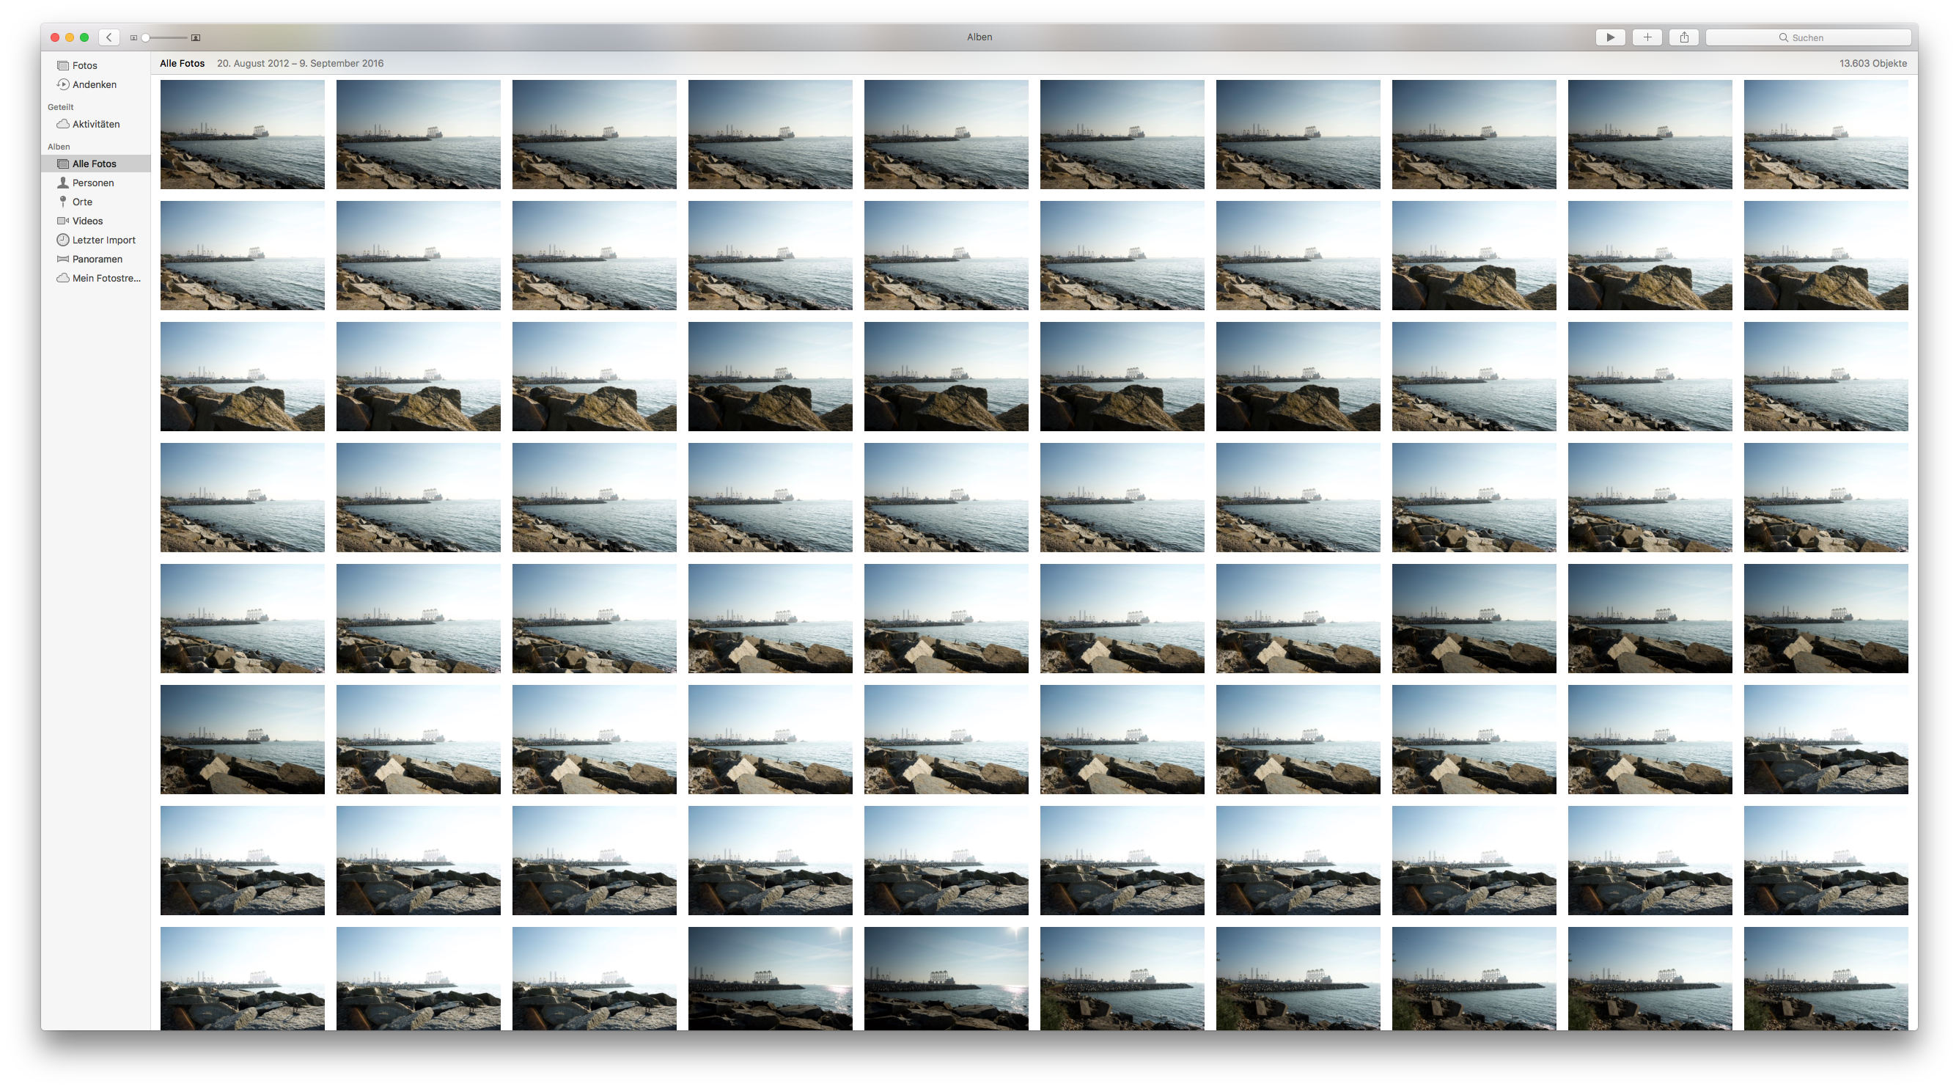Open the Panoramen album

(96, 259)
